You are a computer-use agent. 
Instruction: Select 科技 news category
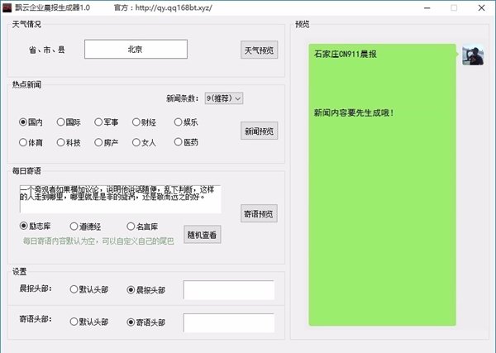69,142
